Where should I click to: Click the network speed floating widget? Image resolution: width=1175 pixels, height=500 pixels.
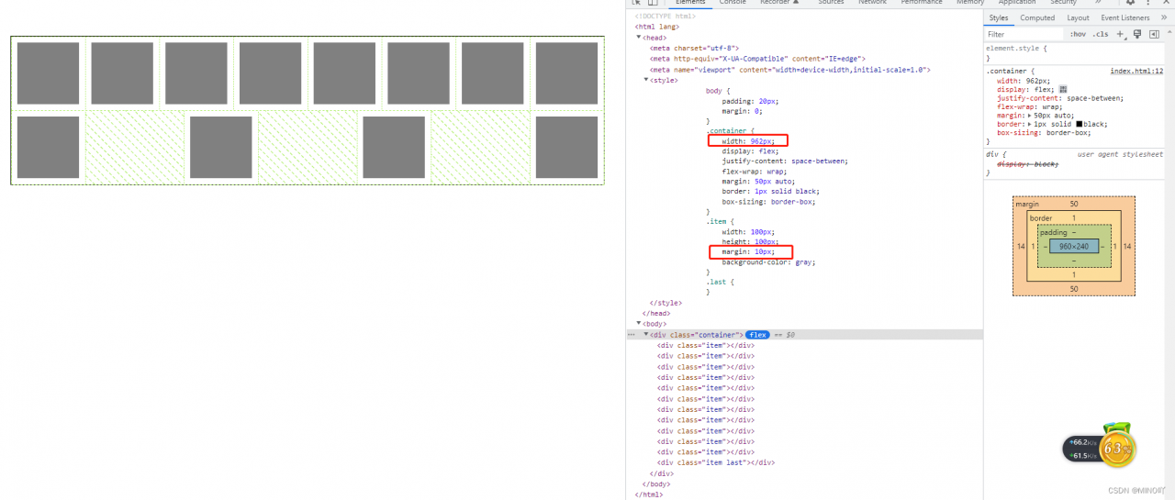point(1083,449)
